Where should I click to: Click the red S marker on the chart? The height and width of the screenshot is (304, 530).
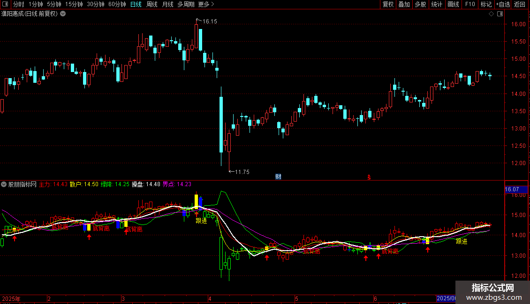(x=369, y=177)
